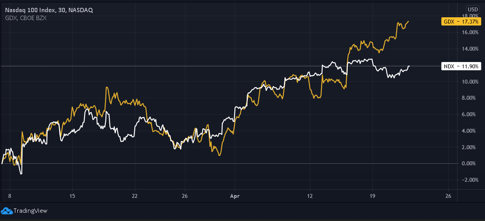Click the 10.00% axis label

(x=470, y=82)
